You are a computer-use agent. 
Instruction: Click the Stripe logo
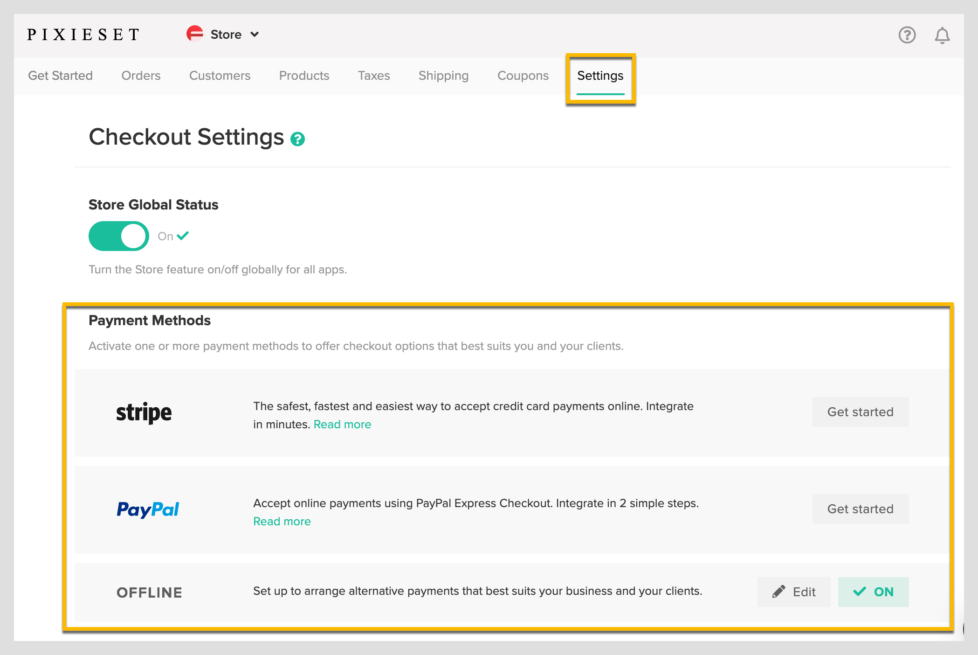point(144,413)
